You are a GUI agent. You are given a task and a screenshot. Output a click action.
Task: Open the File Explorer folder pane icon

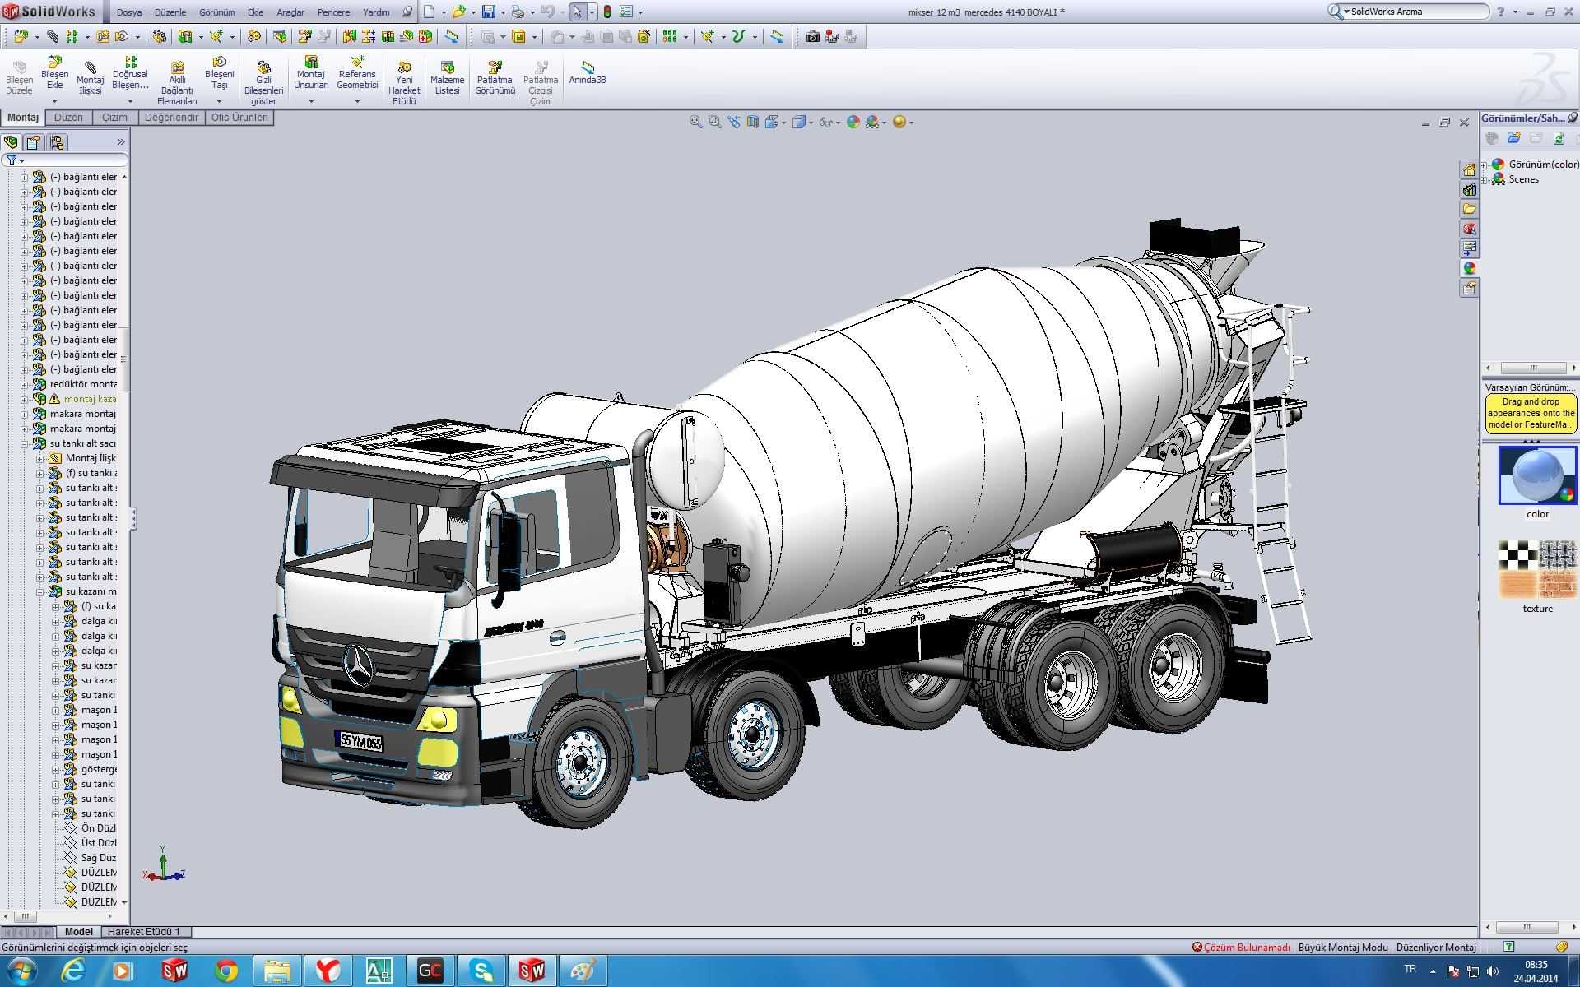pyautogui.click(x=1469, y=209)
